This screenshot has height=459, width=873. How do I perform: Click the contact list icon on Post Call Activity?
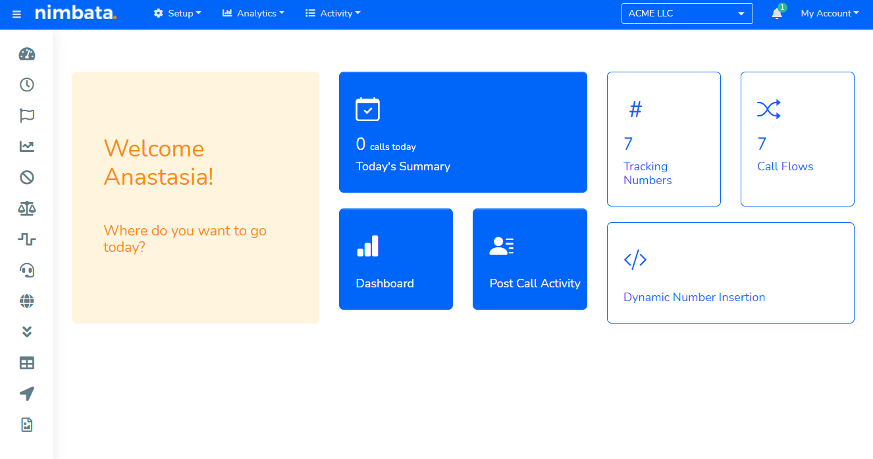pos(502,246)
